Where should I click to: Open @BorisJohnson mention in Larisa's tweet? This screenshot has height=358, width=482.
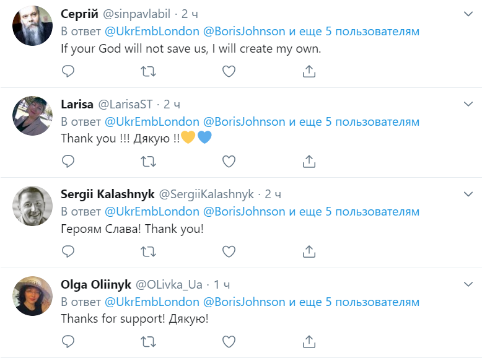point(244,121)
